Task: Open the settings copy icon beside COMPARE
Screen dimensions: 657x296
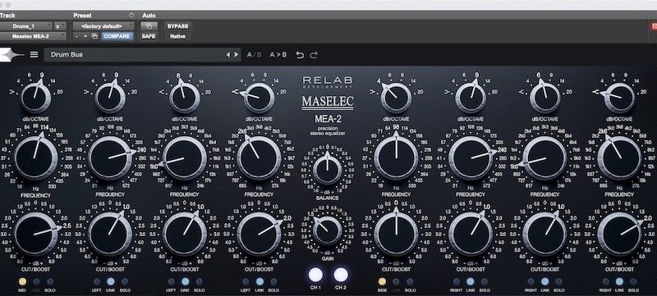Action: pyautogui.click(x=94, y=36)
